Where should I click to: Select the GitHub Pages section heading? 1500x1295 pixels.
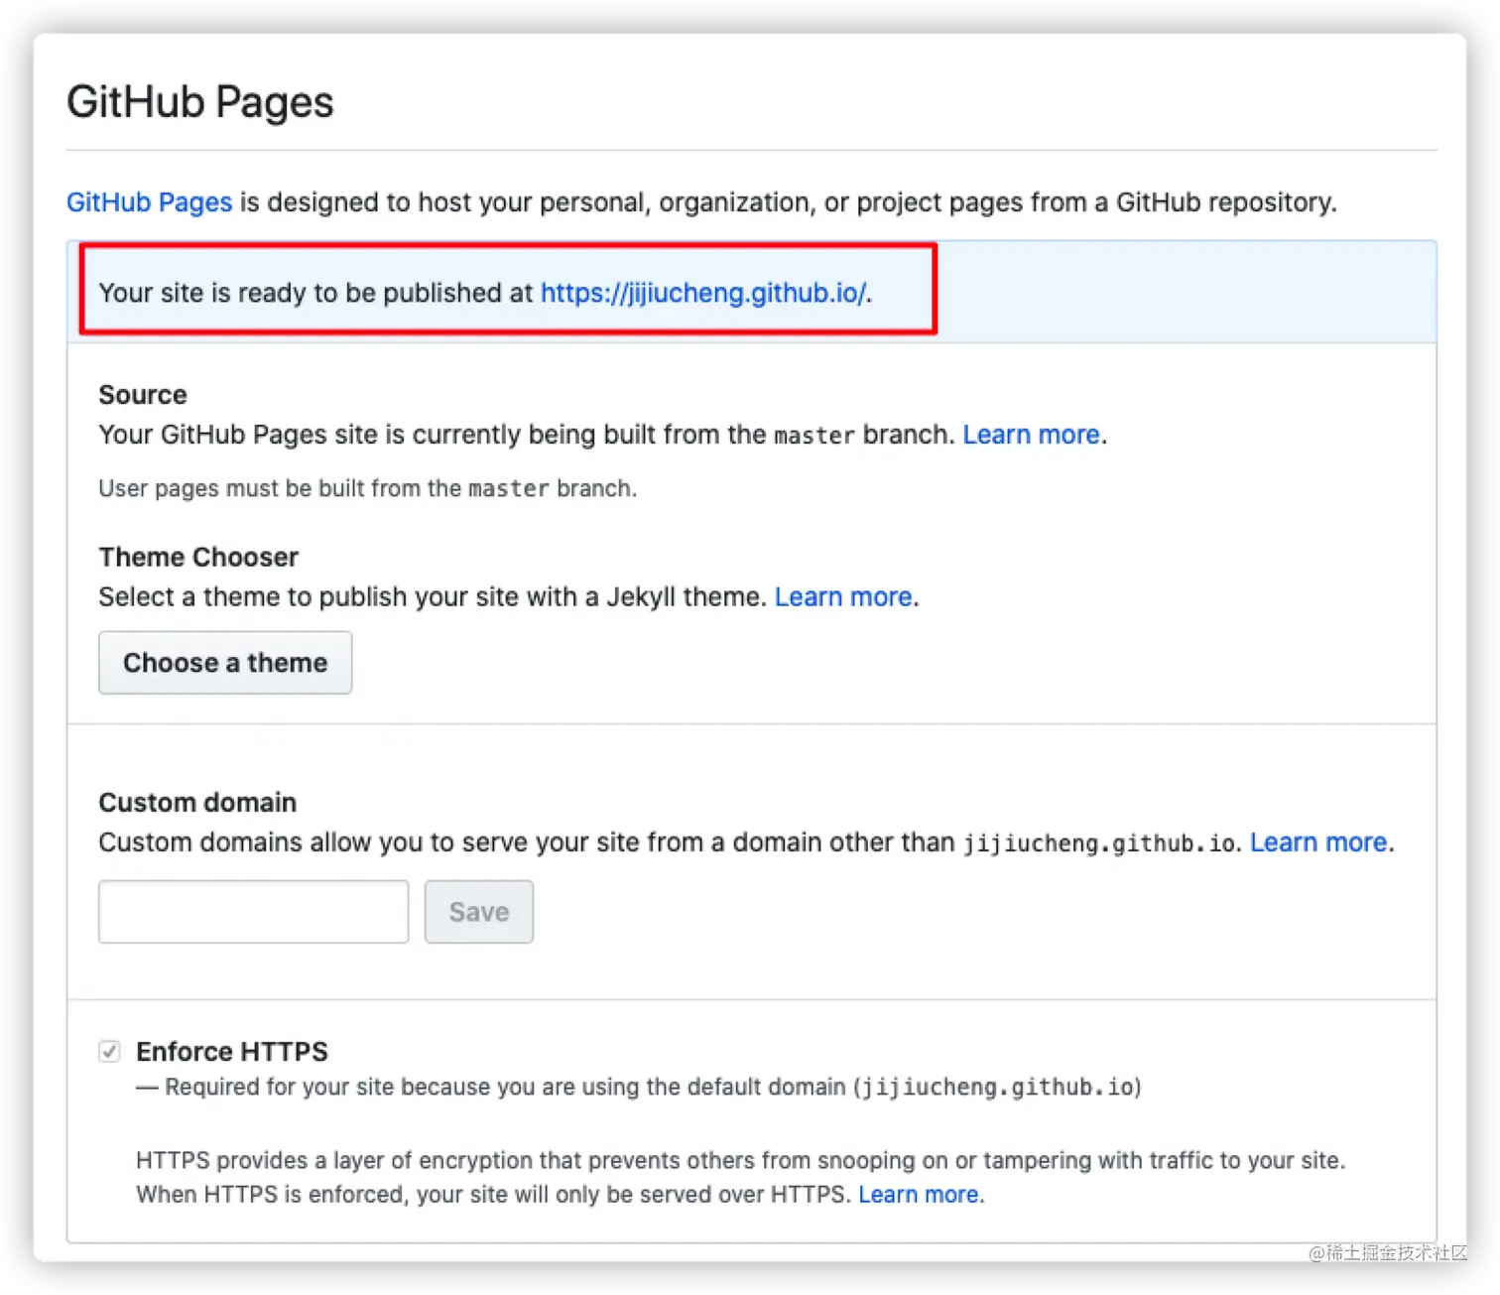[x=200, y=102]
